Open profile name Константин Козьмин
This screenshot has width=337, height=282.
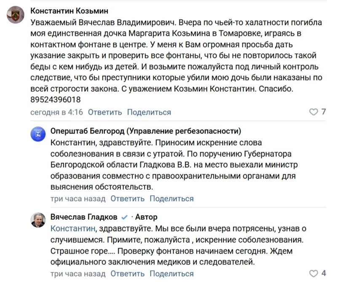click(x=69, y=11)
